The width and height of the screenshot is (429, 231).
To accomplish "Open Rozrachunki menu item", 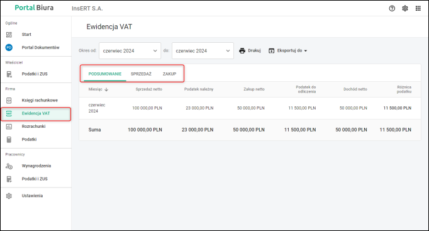I will [x=33, y=127].
